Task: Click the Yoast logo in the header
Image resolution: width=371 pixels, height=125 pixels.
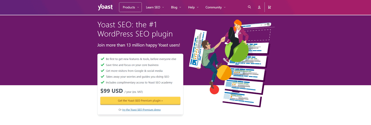Action: click(x=105, y=7)
